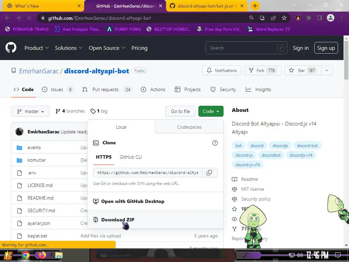Open the EmirhanSarac owner profile link

(39, 71)
